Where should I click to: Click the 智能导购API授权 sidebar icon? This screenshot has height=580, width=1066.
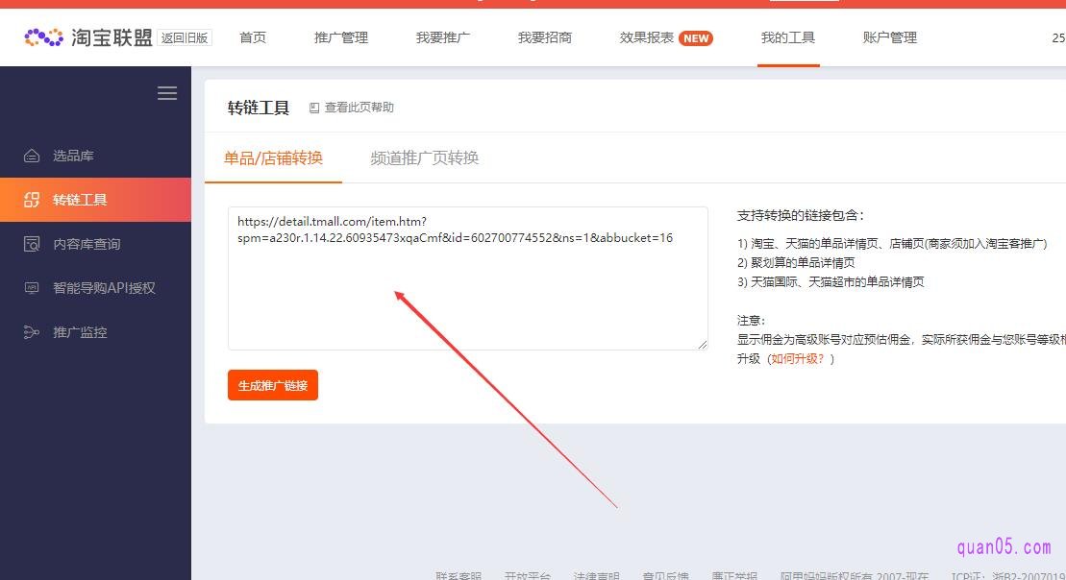point(32,288)
